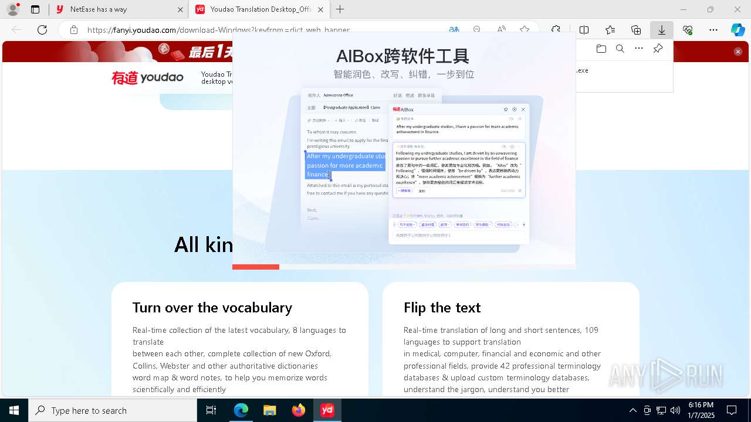Select the Flip the text heading
The height and width of the screenshot is (422, 751).
(442, 308)
